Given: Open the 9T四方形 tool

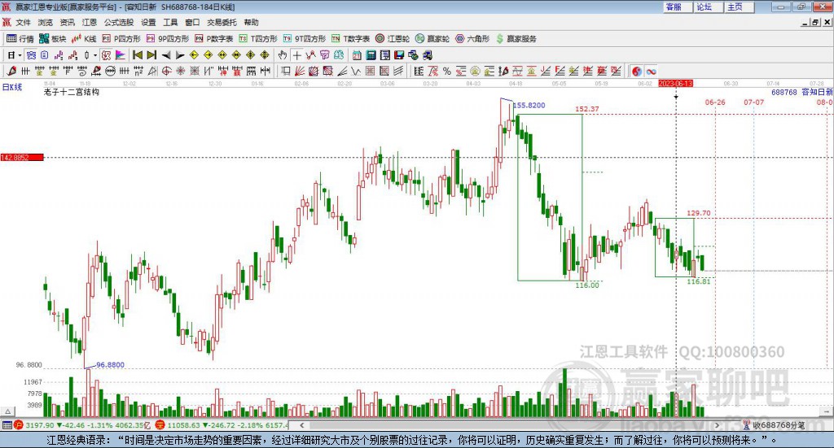Looking at the screenshot, I should coord(305,39).
